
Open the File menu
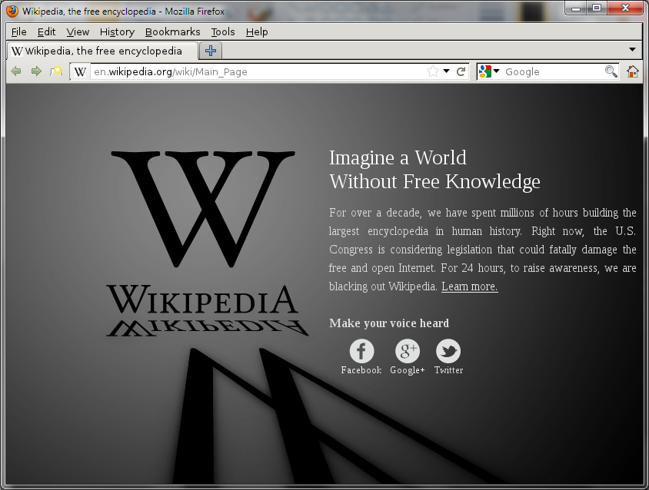point(19,31)
